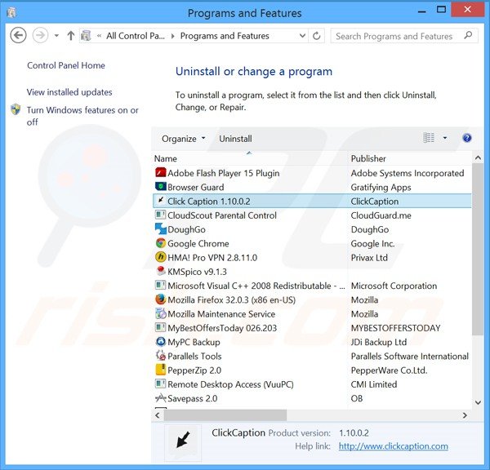Image resolution: width=490 pixels, height=470 pixels.
Task: Click the ClickCaption details pane thumbnail
Action: (183, 442)
